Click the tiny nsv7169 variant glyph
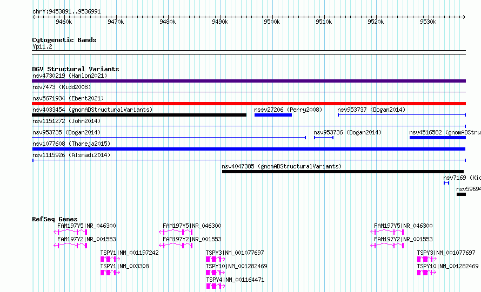This screenshot has height=292, width=481. [x=446, y=183]
